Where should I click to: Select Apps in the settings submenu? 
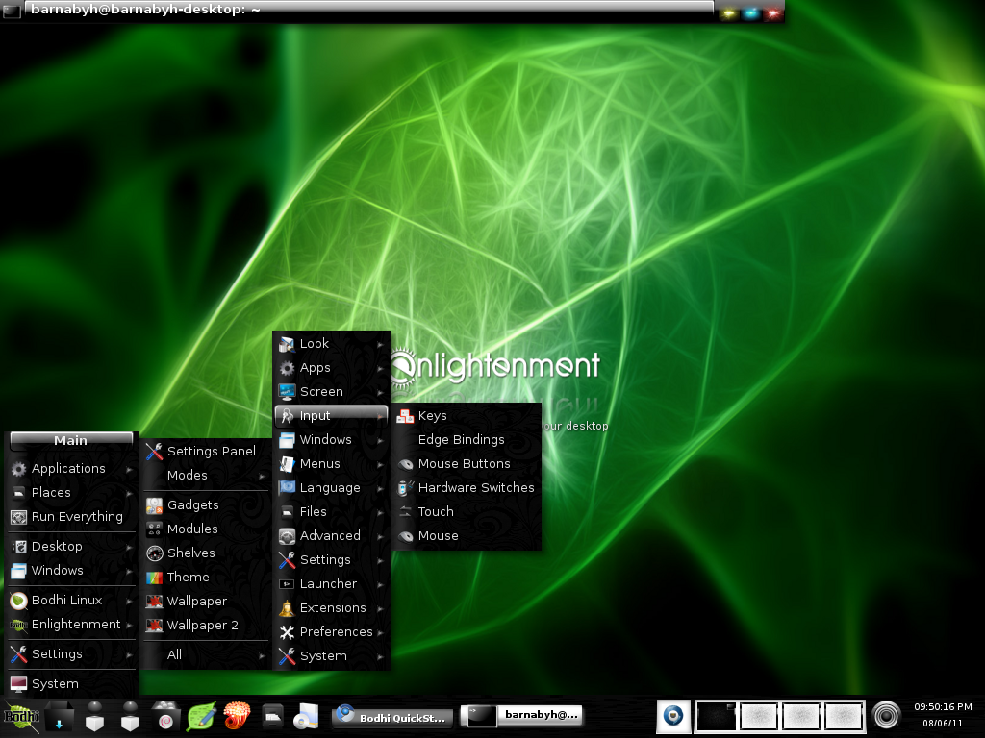332,368
